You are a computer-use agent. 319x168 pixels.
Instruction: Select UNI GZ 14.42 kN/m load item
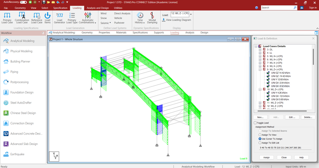click(x=280, y=73)
